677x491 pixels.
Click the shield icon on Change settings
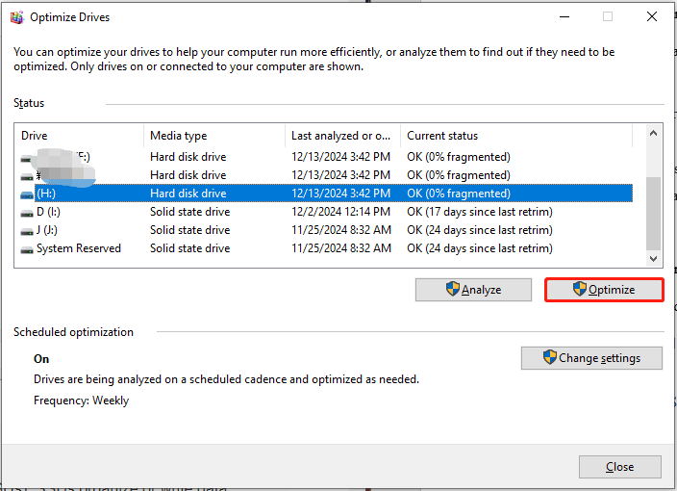tap(549, 358)
